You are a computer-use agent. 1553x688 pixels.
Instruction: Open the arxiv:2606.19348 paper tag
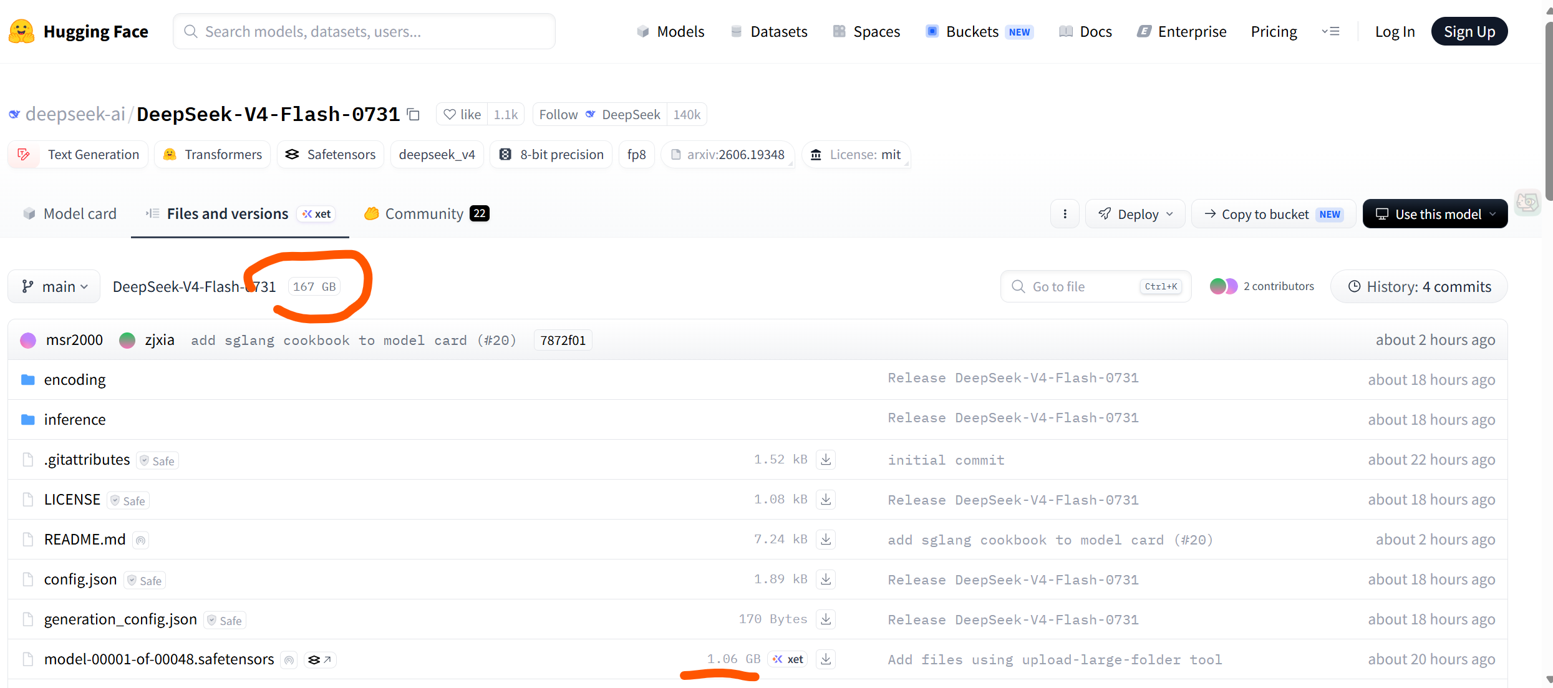728,155
